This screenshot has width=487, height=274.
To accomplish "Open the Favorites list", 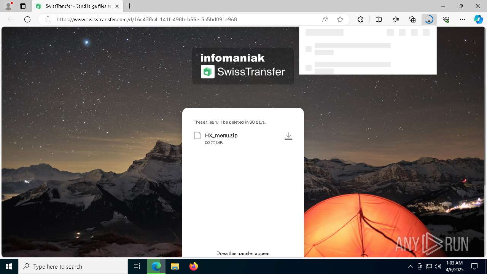I will point(396,19).
